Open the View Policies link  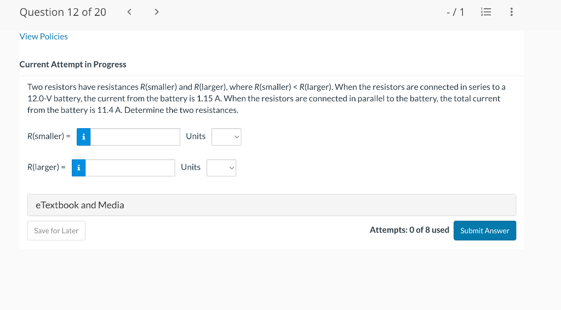[x=44, y=37]
